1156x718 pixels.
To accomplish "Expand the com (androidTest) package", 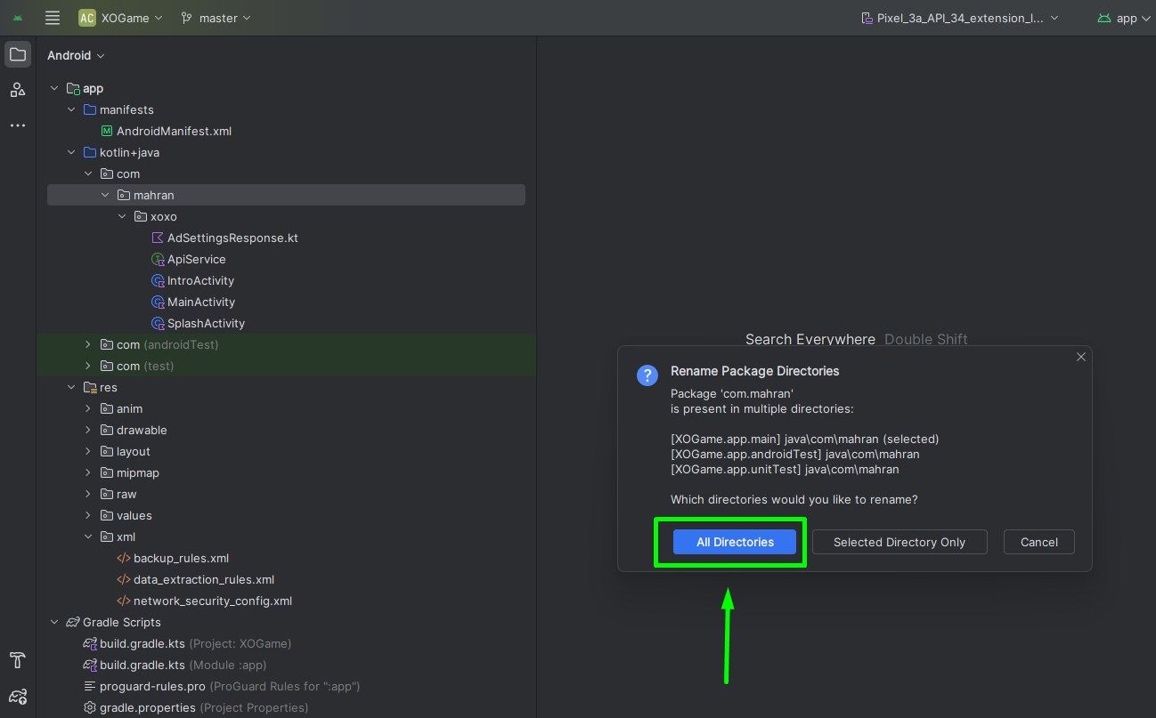I will pos(87,344).
